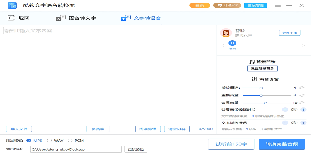Screen dimensions: 311x155
Task: Show next voice style with right arrow
Action: point(303,46)
